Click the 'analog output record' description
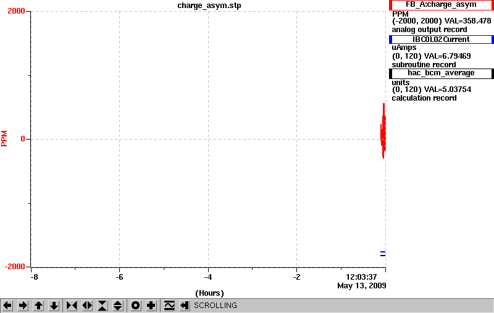The width and height of the screenshot is (494, 313). [429, 30]
